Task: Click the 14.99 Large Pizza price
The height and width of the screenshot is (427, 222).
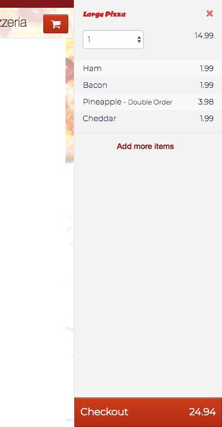Action: point(204,36)
